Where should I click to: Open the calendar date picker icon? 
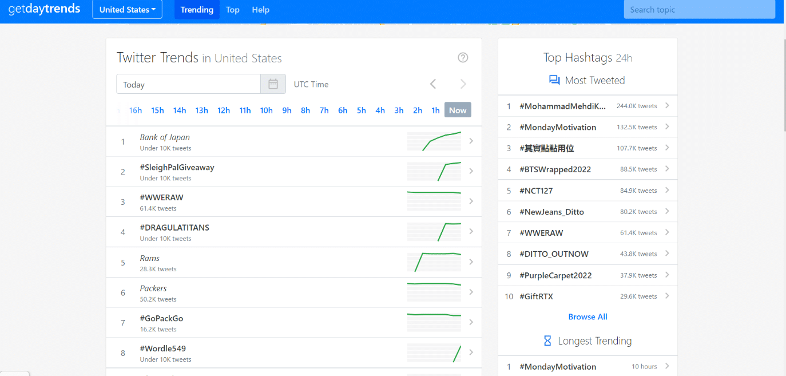pos(273,84)
